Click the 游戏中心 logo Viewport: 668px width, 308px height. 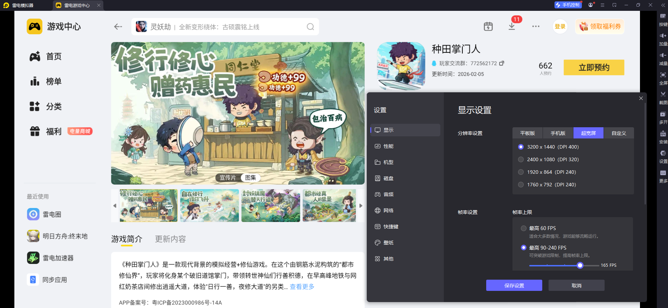click(x=35, y=27)
